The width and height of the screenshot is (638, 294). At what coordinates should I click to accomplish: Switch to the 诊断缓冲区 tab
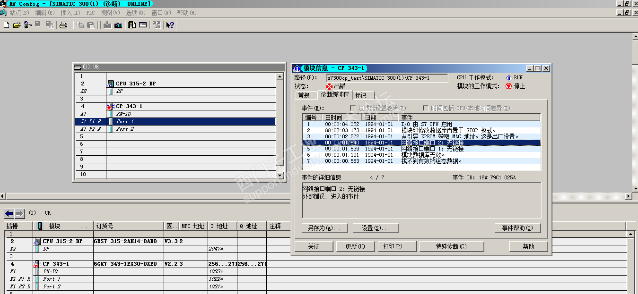(x=335, y=94)
